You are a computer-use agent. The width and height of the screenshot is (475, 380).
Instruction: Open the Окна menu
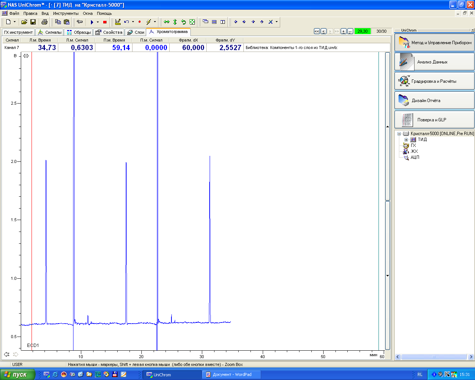coord(88,13)
